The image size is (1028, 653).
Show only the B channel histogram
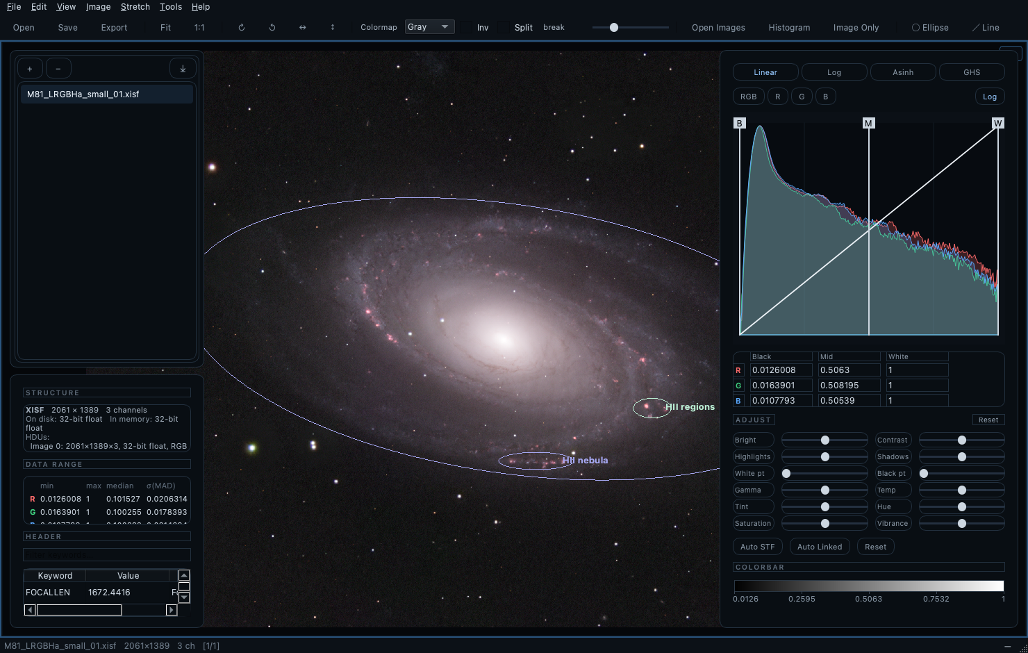(825, 97)
